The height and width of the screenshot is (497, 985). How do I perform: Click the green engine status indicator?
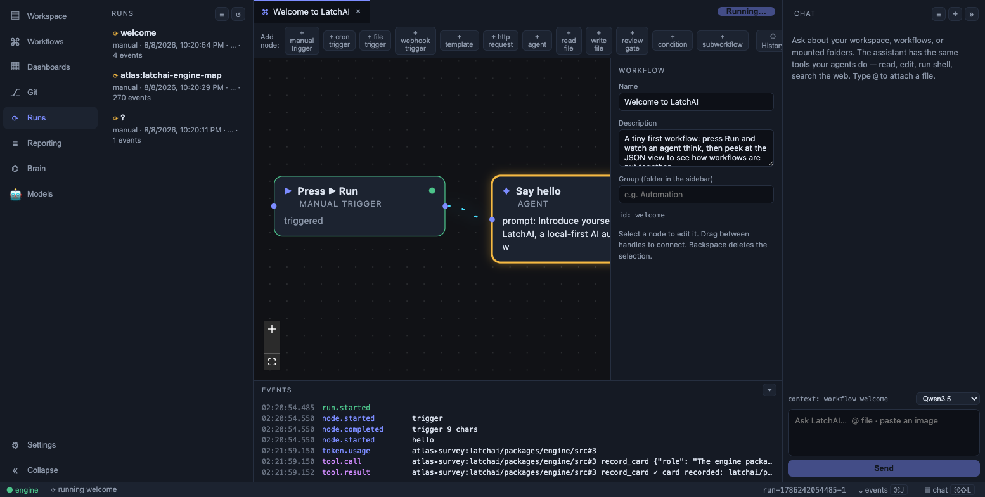(23, 490)
